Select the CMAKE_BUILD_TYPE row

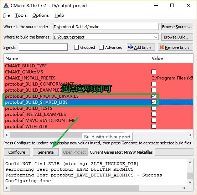pos(98,66)
